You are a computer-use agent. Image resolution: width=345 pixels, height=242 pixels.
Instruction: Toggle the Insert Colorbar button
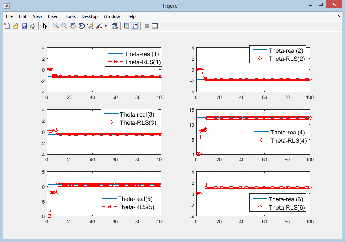click(x=126, y=26)
